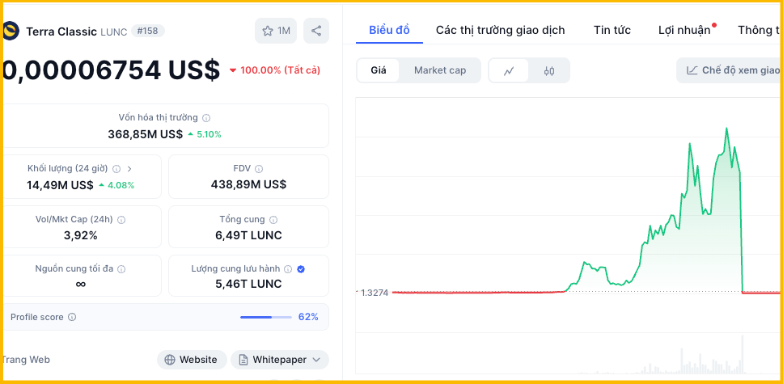Expand the Whitepaper dropdown
The width and height of the screenshot is (783, 384).
(280, 360)
